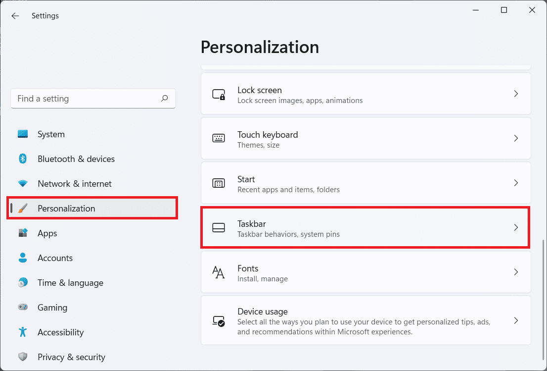Image resolution: width=547 pixels, height=371 pixels.
Task: Open Start settings via its chevron
Action: (516, 183)
